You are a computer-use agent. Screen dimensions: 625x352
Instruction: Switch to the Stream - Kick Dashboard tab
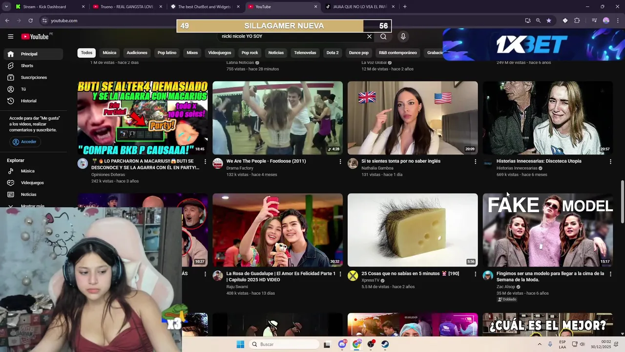pos(50,7)
